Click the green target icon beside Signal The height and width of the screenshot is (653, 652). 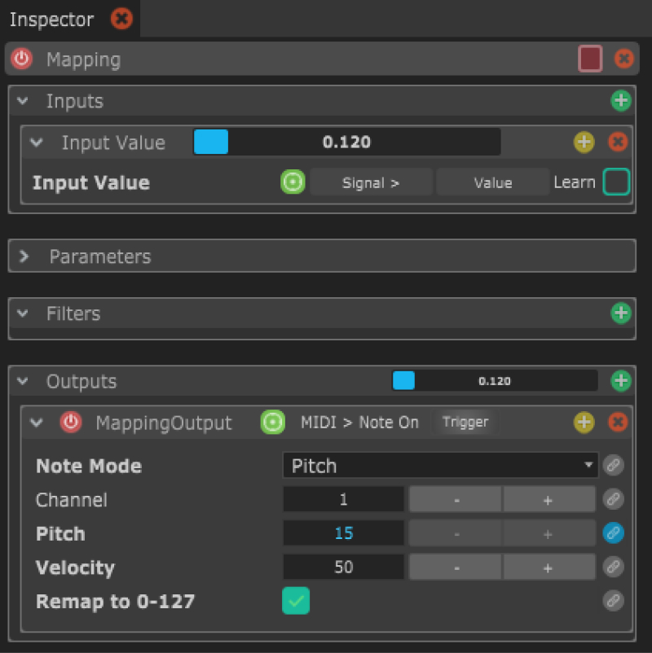[293, 182]
